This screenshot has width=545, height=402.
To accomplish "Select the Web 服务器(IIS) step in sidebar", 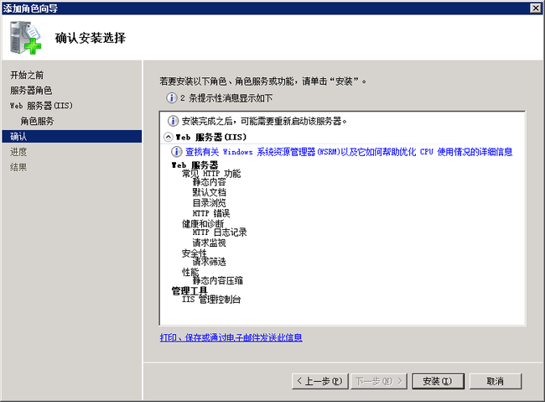I will [41, 106].
